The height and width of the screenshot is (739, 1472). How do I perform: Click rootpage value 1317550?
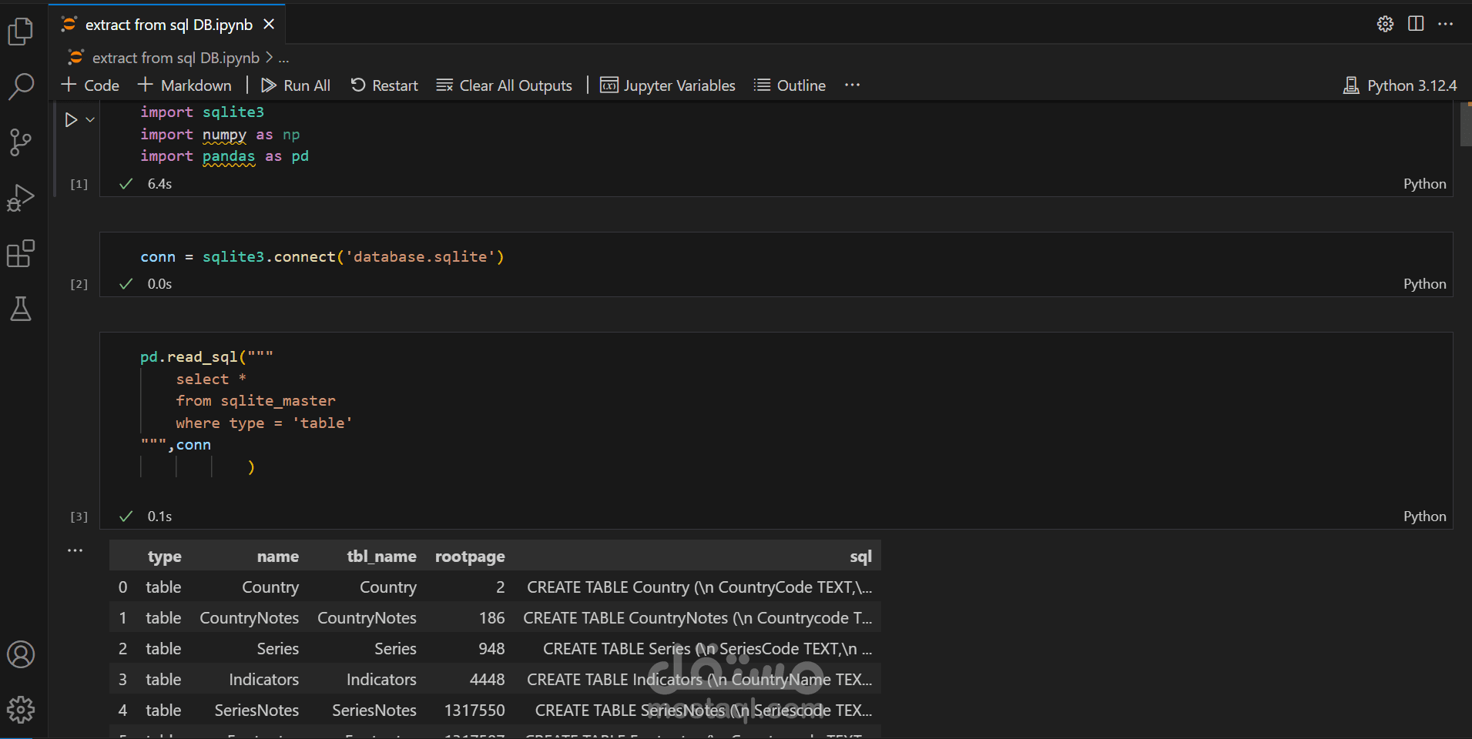(474, 711)
